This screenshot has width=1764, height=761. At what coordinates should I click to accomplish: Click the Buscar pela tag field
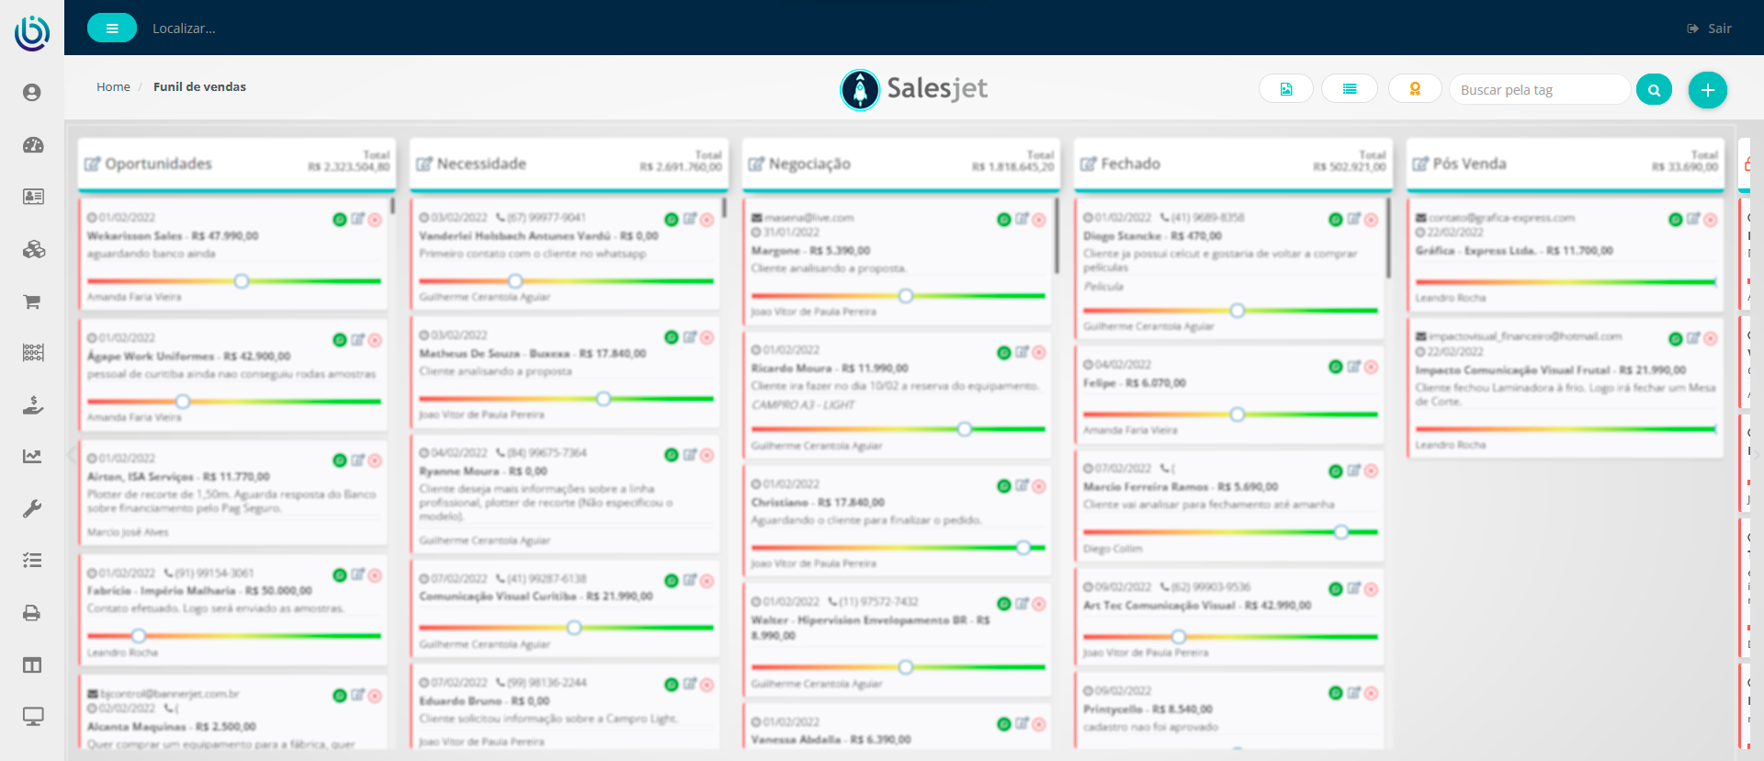click(1539, 89)
